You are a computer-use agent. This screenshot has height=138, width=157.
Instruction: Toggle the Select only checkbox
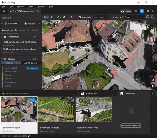(80, 17)
